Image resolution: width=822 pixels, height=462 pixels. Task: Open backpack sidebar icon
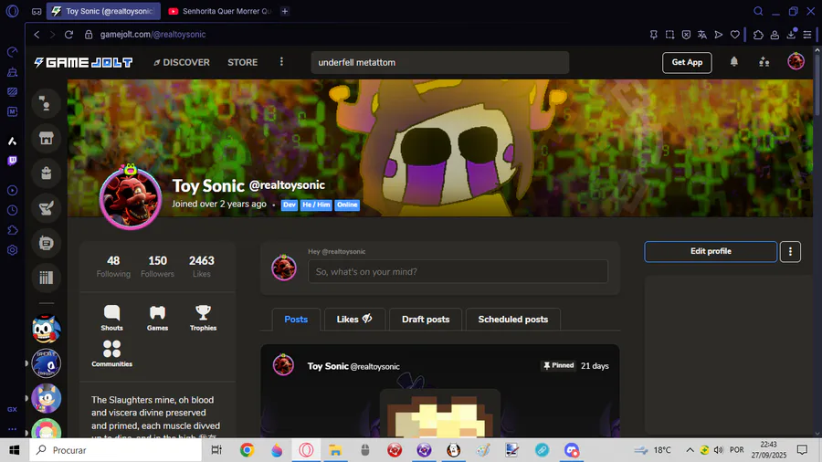click(47, 173)
